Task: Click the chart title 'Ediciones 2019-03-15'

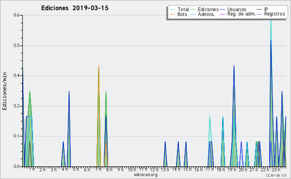Action: pos(75,8)
